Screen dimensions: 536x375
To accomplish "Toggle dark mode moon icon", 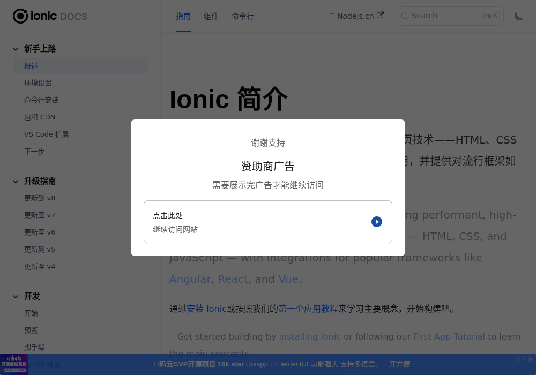I will [518, 16].
